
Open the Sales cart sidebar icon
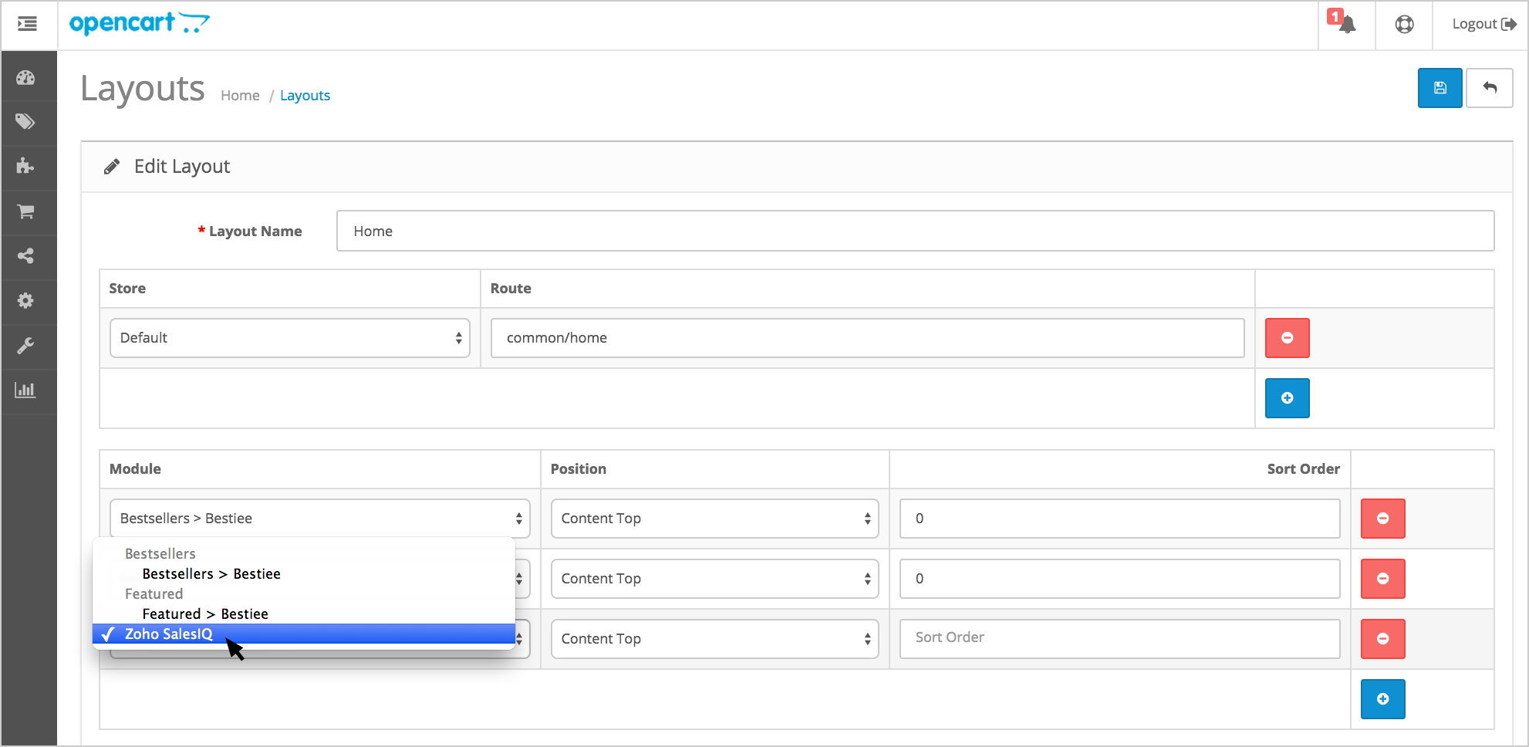tap(25, 211)
